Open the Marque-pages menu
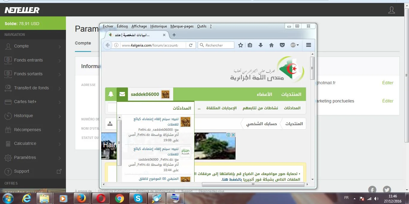 pos(182,26)
